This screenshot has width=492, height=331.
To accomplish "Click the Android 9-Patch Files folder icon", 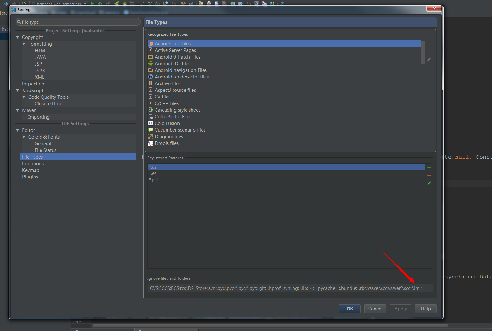I will point(151,57).
